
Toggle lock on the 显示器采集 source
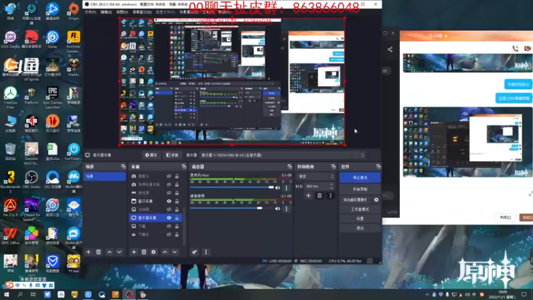point(177,218)
